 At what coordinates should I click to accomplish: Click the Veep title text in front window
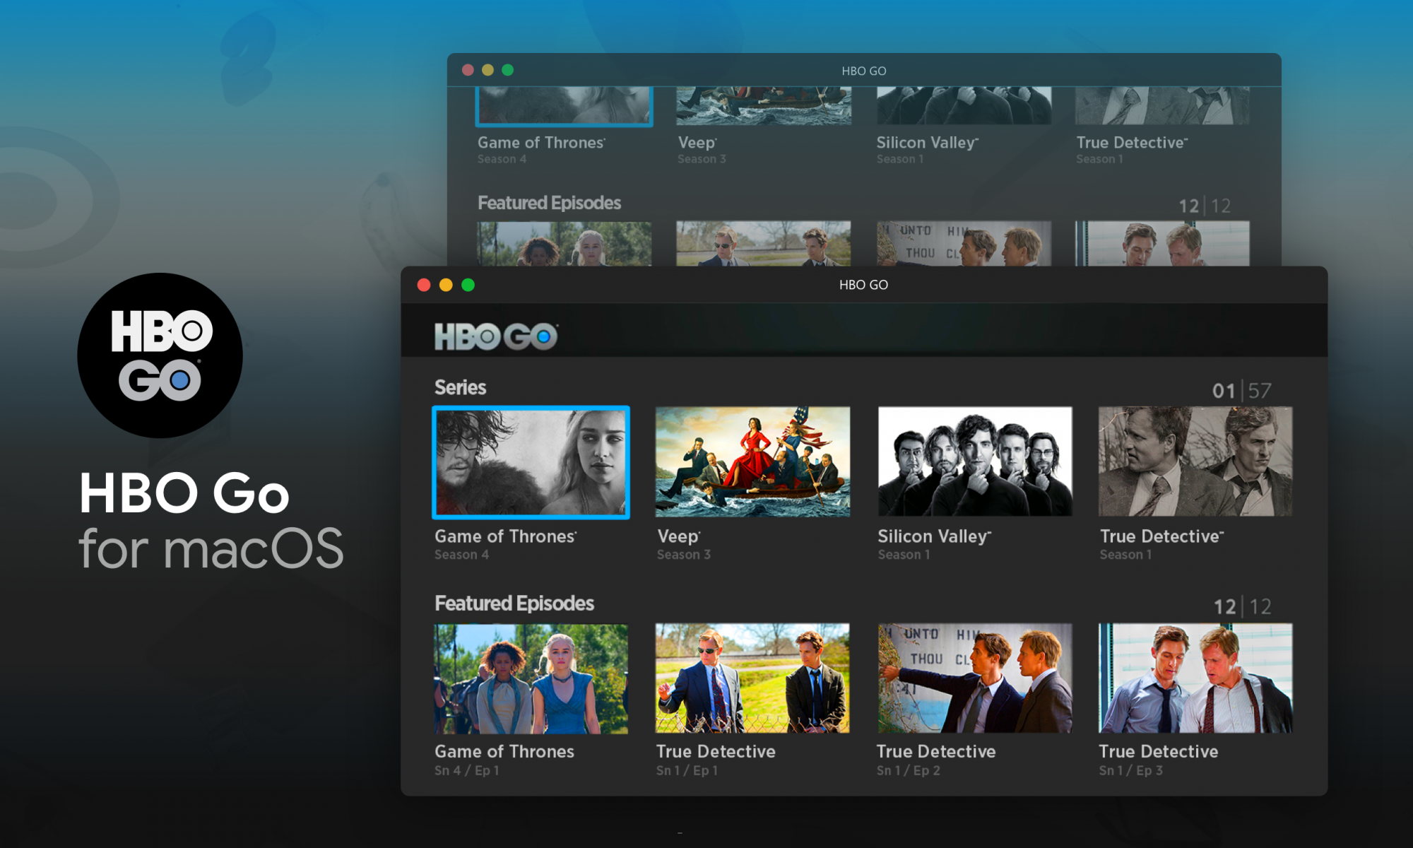tap(678, 536)
